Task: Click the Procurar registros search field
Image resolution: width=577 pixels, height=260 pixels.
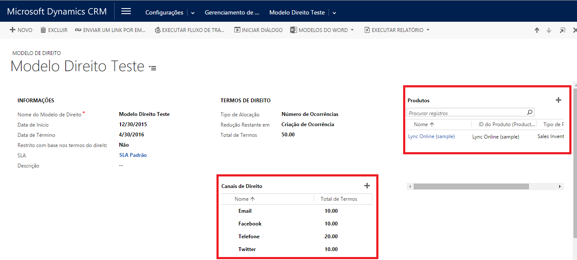Action: (x=466, y=113)
